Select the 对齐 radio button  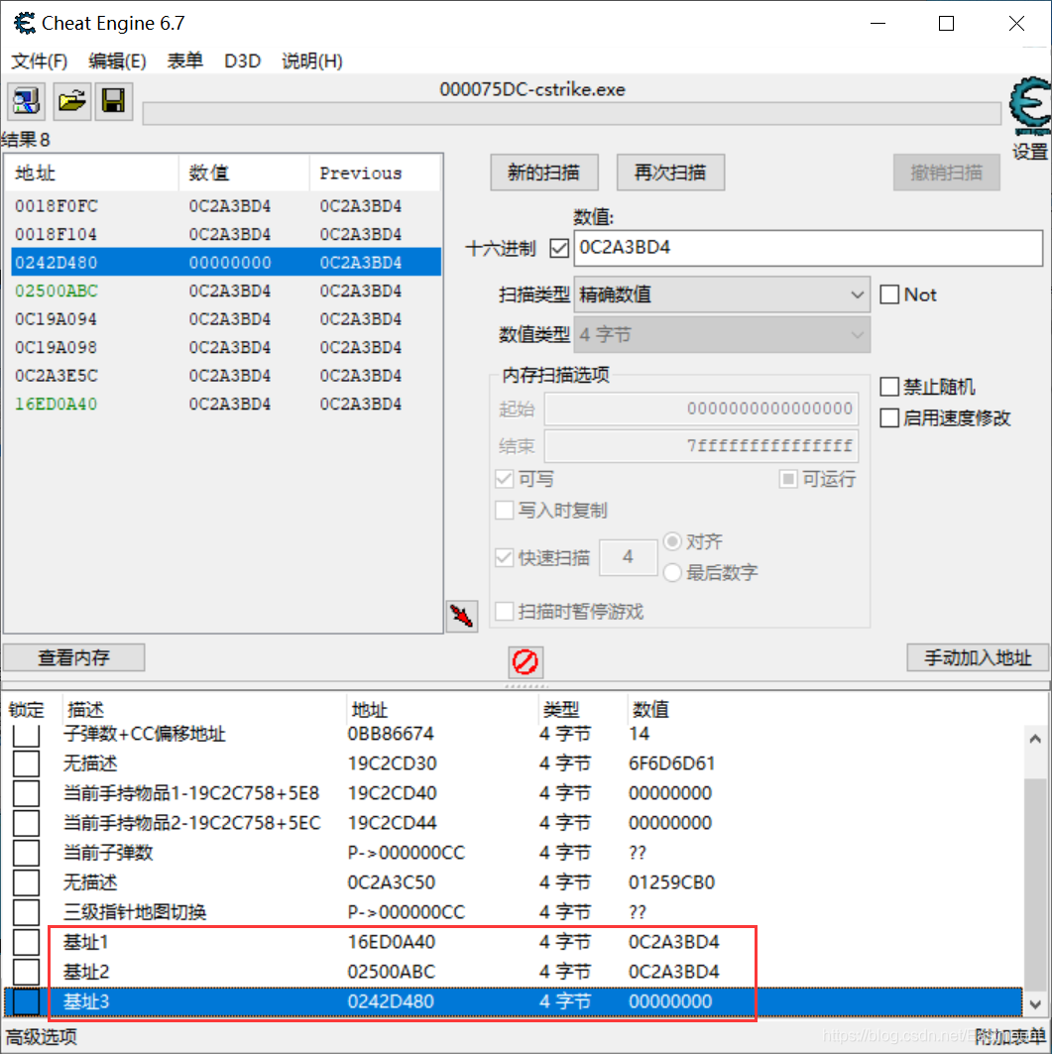672,541
